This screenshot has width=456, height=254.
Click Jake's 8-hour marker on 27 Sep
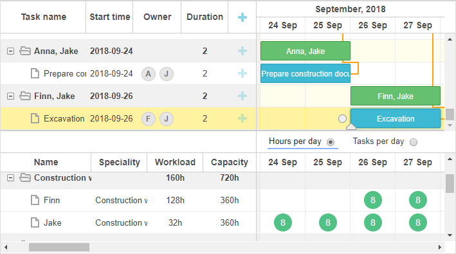click(x=418, y=222)
